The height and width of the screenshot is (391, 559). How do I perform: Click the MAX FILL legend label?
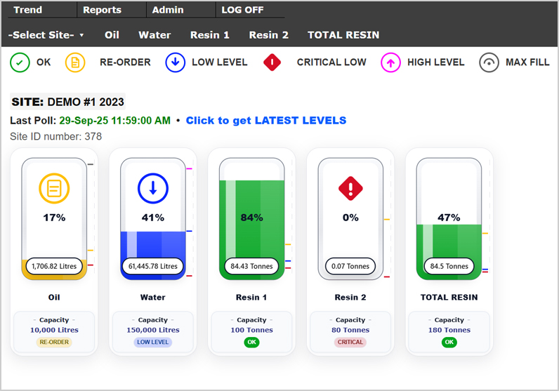(x=527, y=62)
